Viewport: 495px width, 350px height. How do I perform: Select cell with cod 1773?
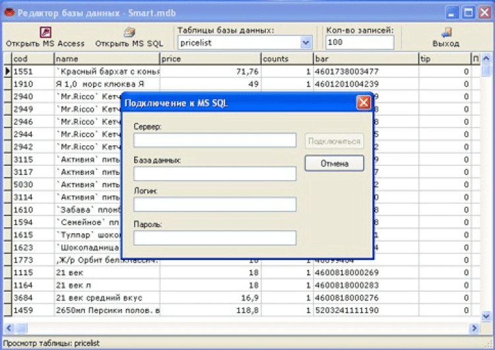[x=33, y=260]
